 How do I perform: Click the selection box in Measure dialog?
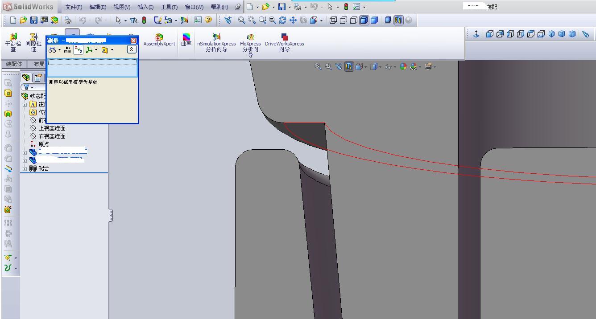coord(92,68)
